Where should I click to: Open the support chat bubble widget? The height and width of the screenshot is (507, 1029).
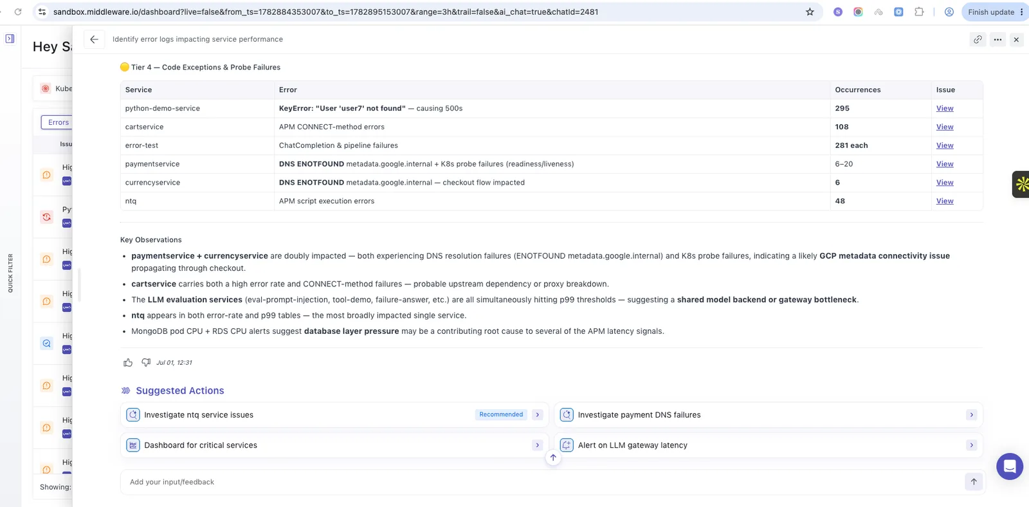pos(1010,466)
